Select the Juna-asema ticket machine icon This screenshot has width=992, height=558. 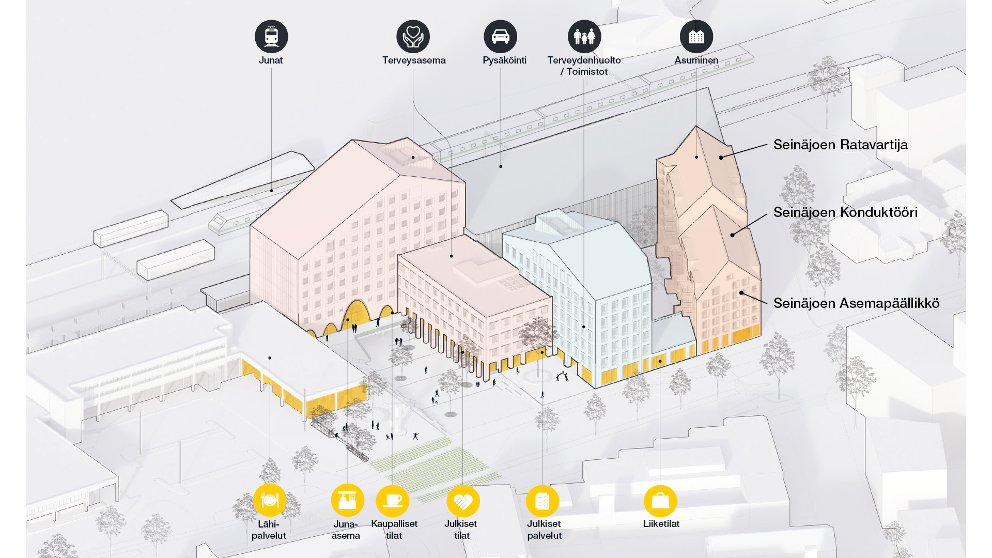click(347, 500)
